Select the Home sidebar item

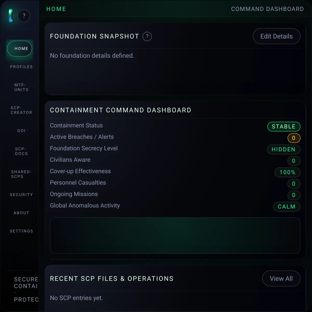click(x=20, y=49)
